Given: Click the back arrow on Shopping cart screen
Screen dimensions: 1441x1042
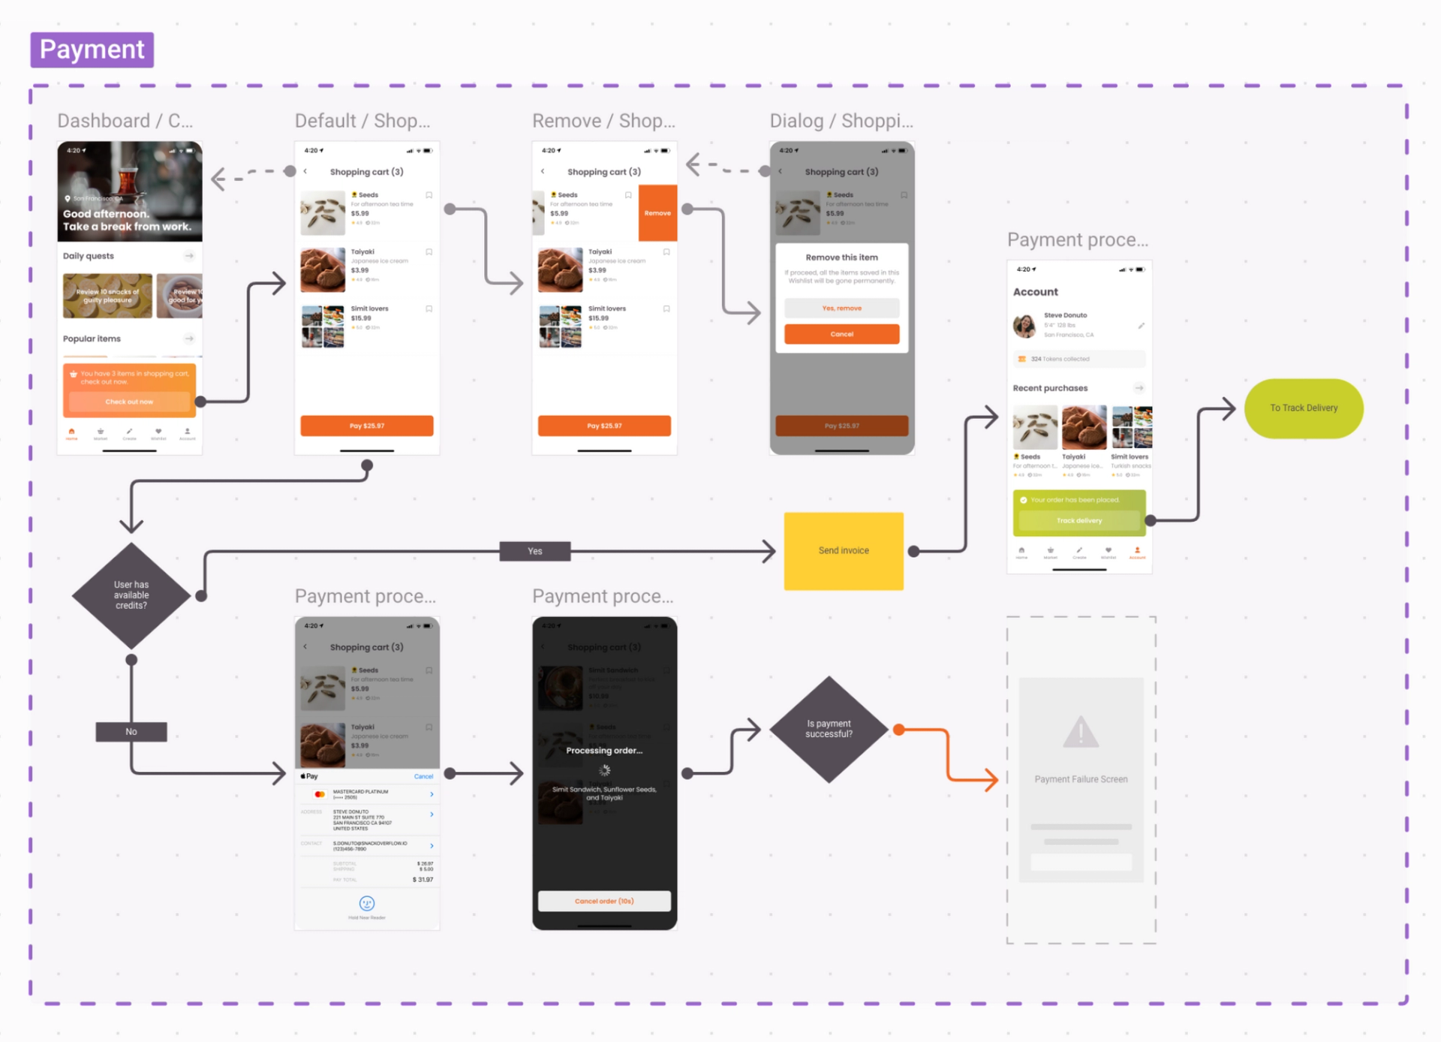Looking at the screenshot, I should (304, 171).
